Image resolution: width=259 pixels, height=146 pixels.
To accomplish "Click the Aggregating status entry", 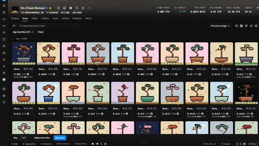I will [x=29, y=144].
